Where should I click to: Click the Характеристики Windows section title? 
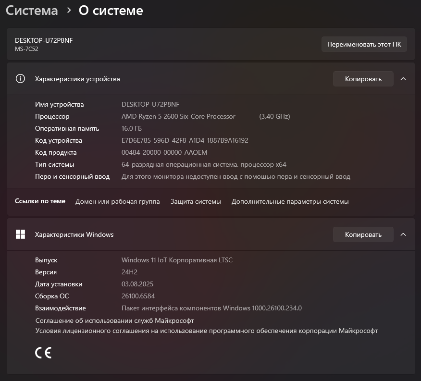point(74,234)
